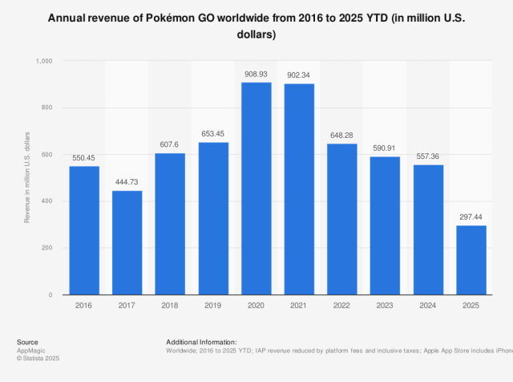Click the 2022 revenue bar
The image size is (513, 382).
coord(342,219)
